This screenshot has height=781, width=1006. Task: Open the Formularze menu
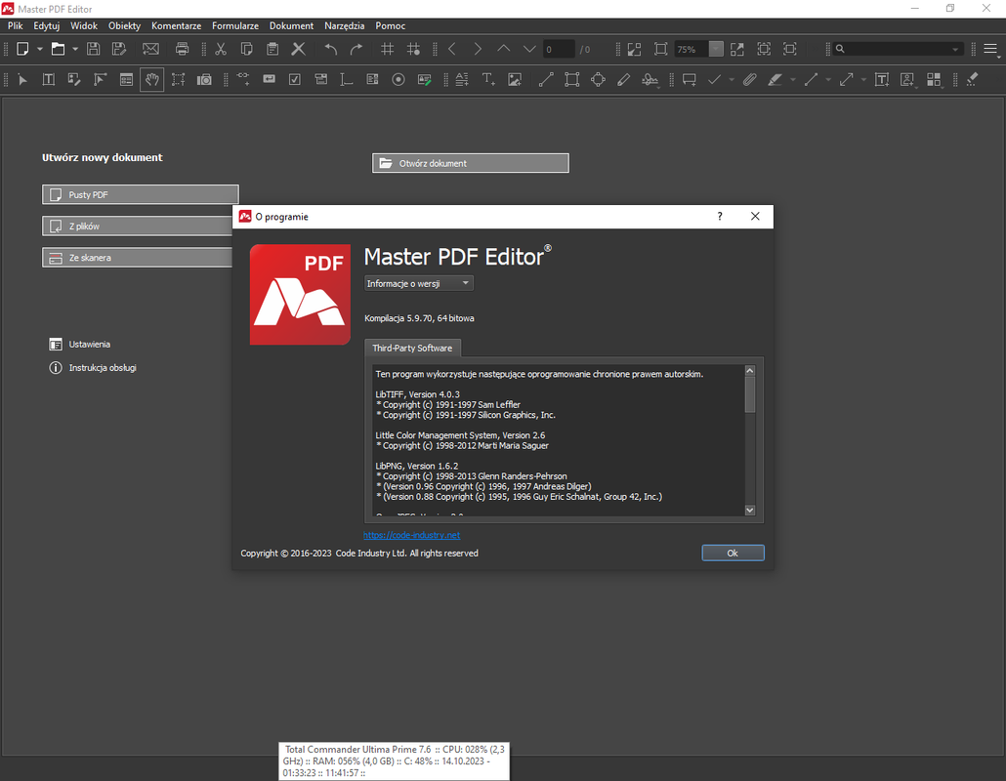pos(235,25)
